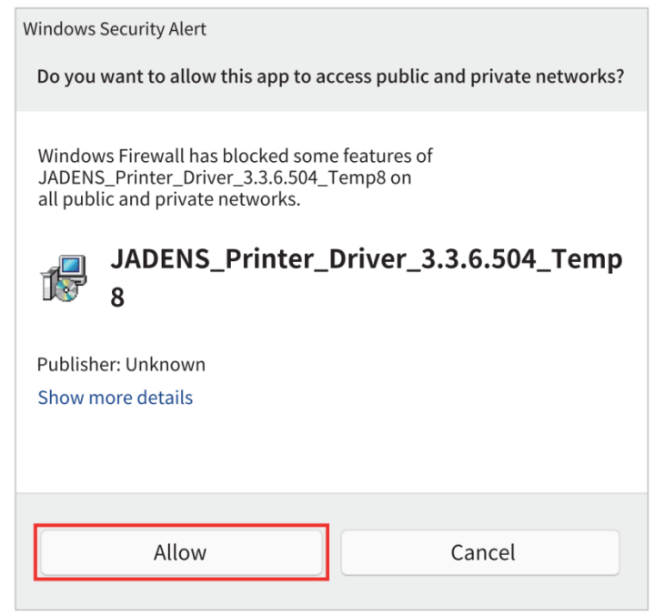This screenshot has width=654, height=616.
Task: Click the word 'Allow' on the red-outlined button
Action: [180, 552]
